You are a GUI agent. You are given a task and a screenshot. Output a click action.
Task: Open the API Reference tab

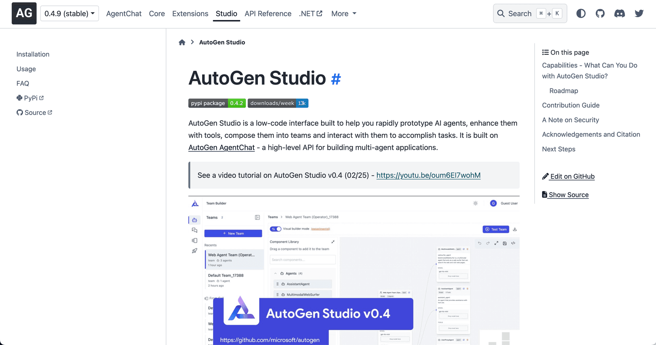268,14
